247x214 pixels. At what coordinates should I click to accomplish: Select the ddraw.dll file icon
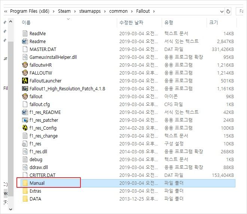25,167
